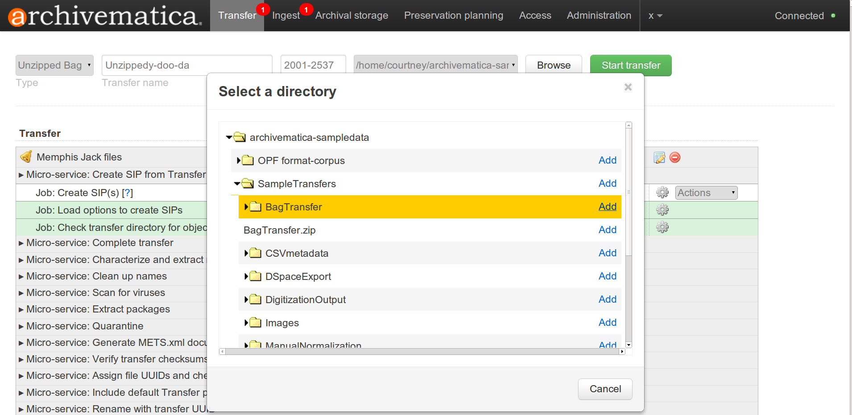Click the Memphis Jack files bell icon
852x415 pixels.
click(x=26, y=157)
